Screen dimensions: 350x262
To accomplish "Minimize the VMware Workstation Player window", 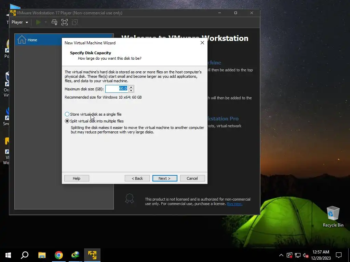I will 219,13.
